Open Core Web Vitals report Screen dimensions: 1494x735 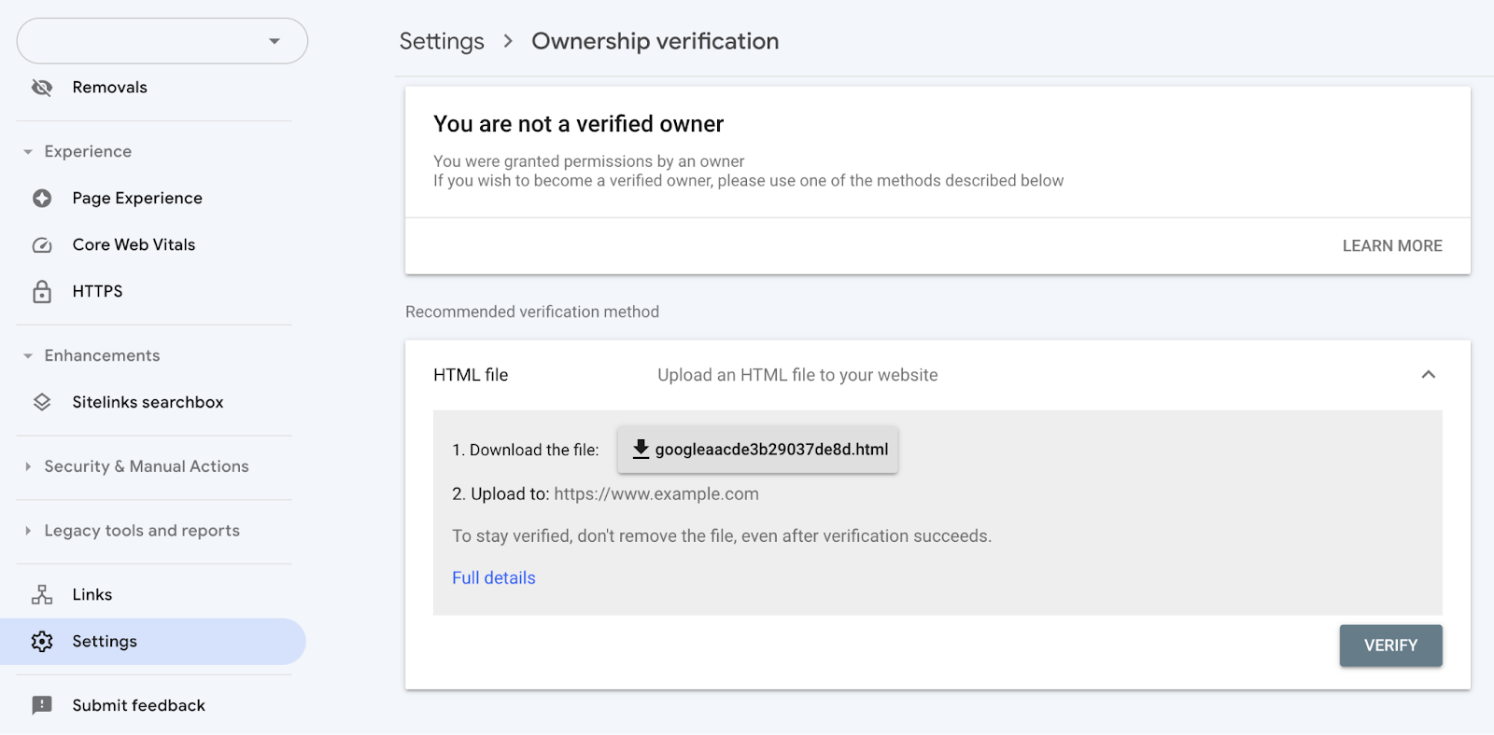[x=134, y=245]
